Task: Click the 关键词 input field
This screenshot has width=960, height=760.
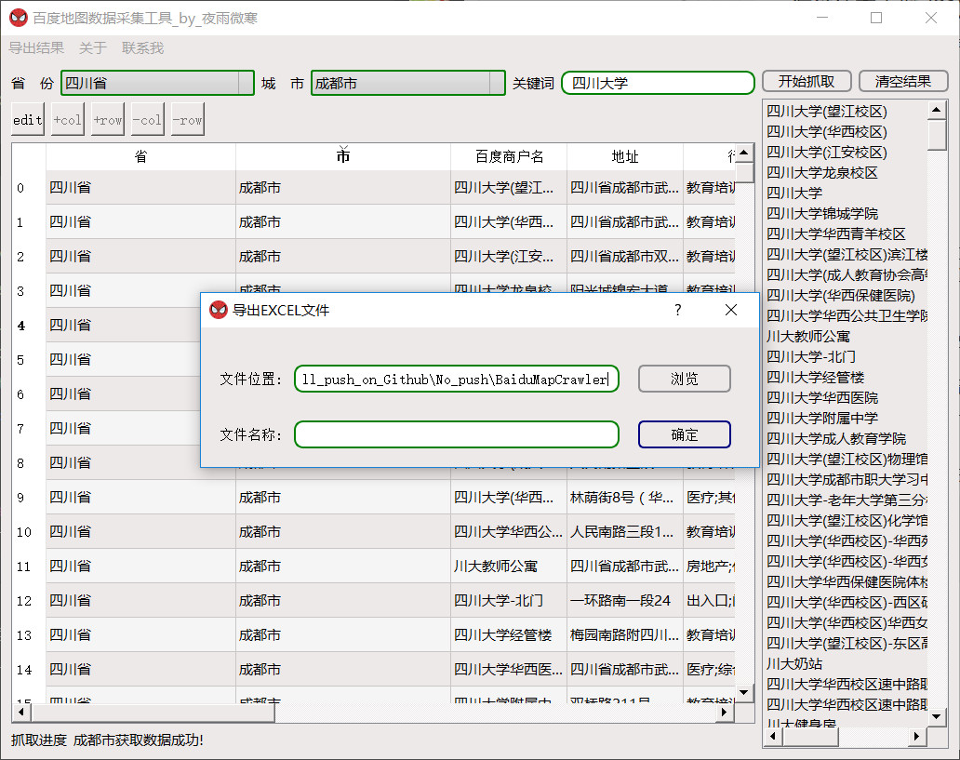Action: point(659,83)
